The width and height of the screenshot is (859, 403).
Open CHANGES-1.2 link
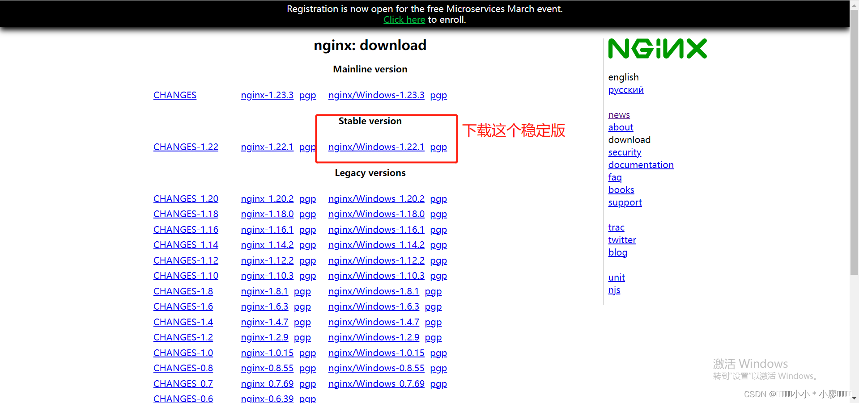coord(183,337)
